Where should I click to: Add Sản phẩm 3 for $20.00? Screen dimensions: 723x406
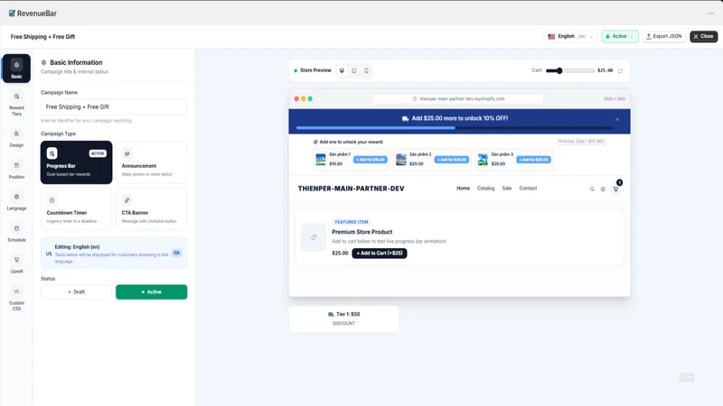(x=533, y=160)
